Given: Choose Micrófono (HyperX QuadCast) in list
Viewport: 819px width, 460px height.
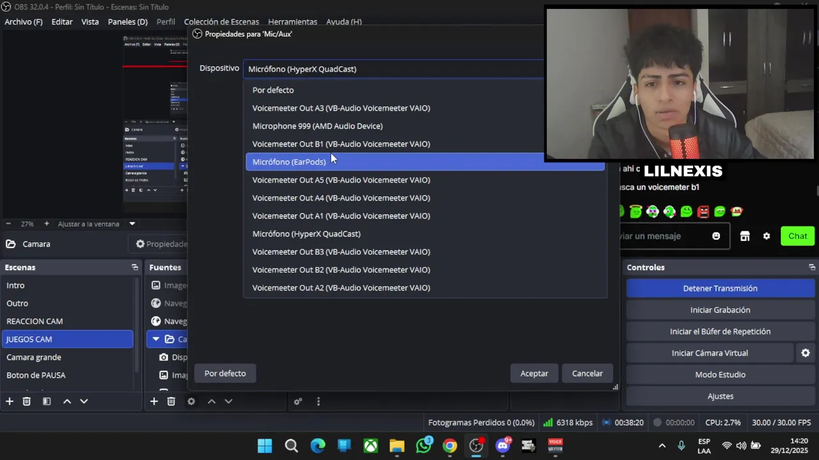Looking at the screenshot, I should coord(425,234).
